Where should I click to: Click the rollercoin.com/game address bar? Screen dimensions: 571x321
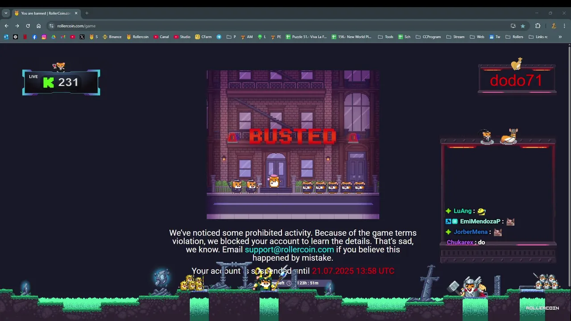pyautogui.click(x=281, y=26)
